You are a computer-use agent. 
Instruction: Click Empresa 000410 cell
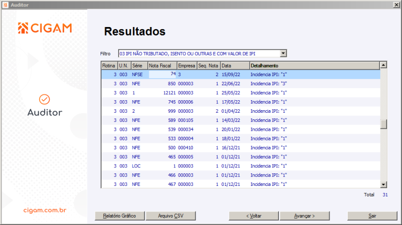(185, 148)
